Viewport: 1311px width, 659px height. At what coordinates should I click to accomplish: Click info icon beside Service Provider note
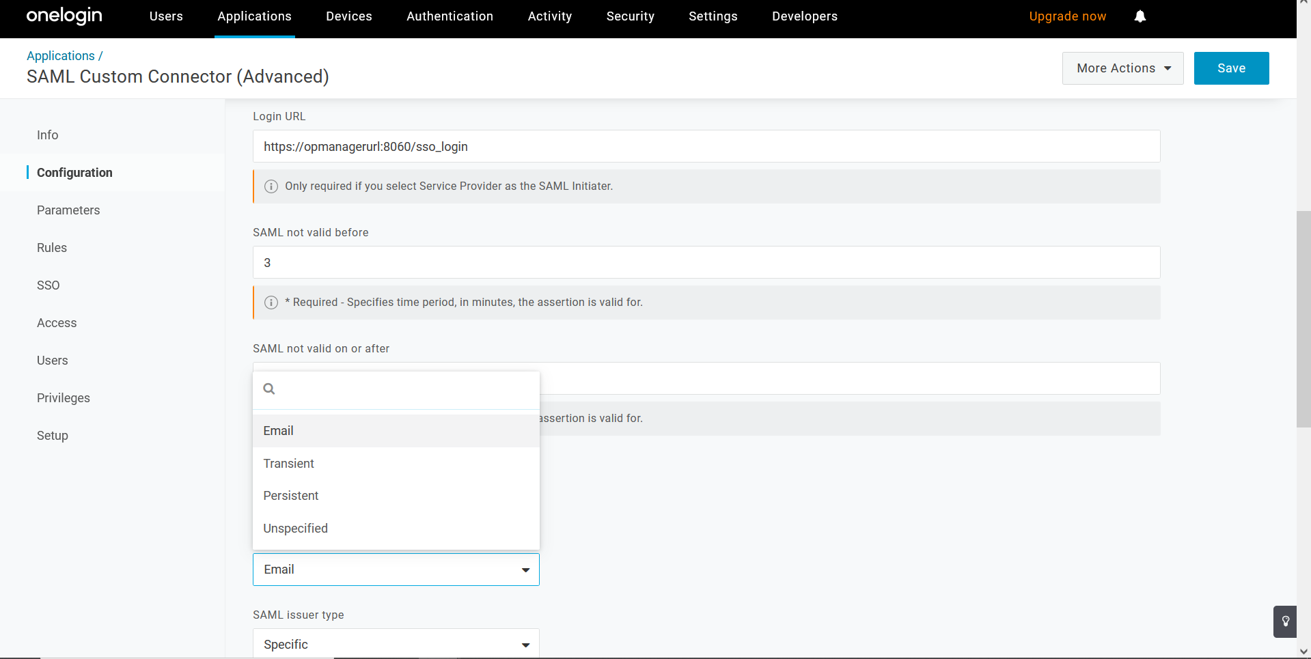(271, 186)
